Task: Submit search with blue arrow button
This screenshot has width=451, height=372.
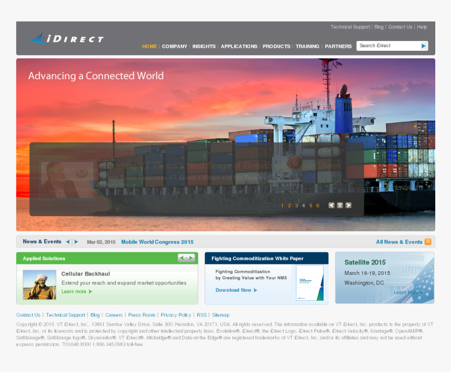Action: (423, 46)
